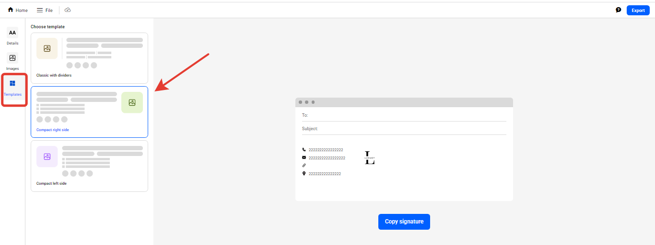Select the Compact right side template

pyautogui.click(x=89, y=112)
